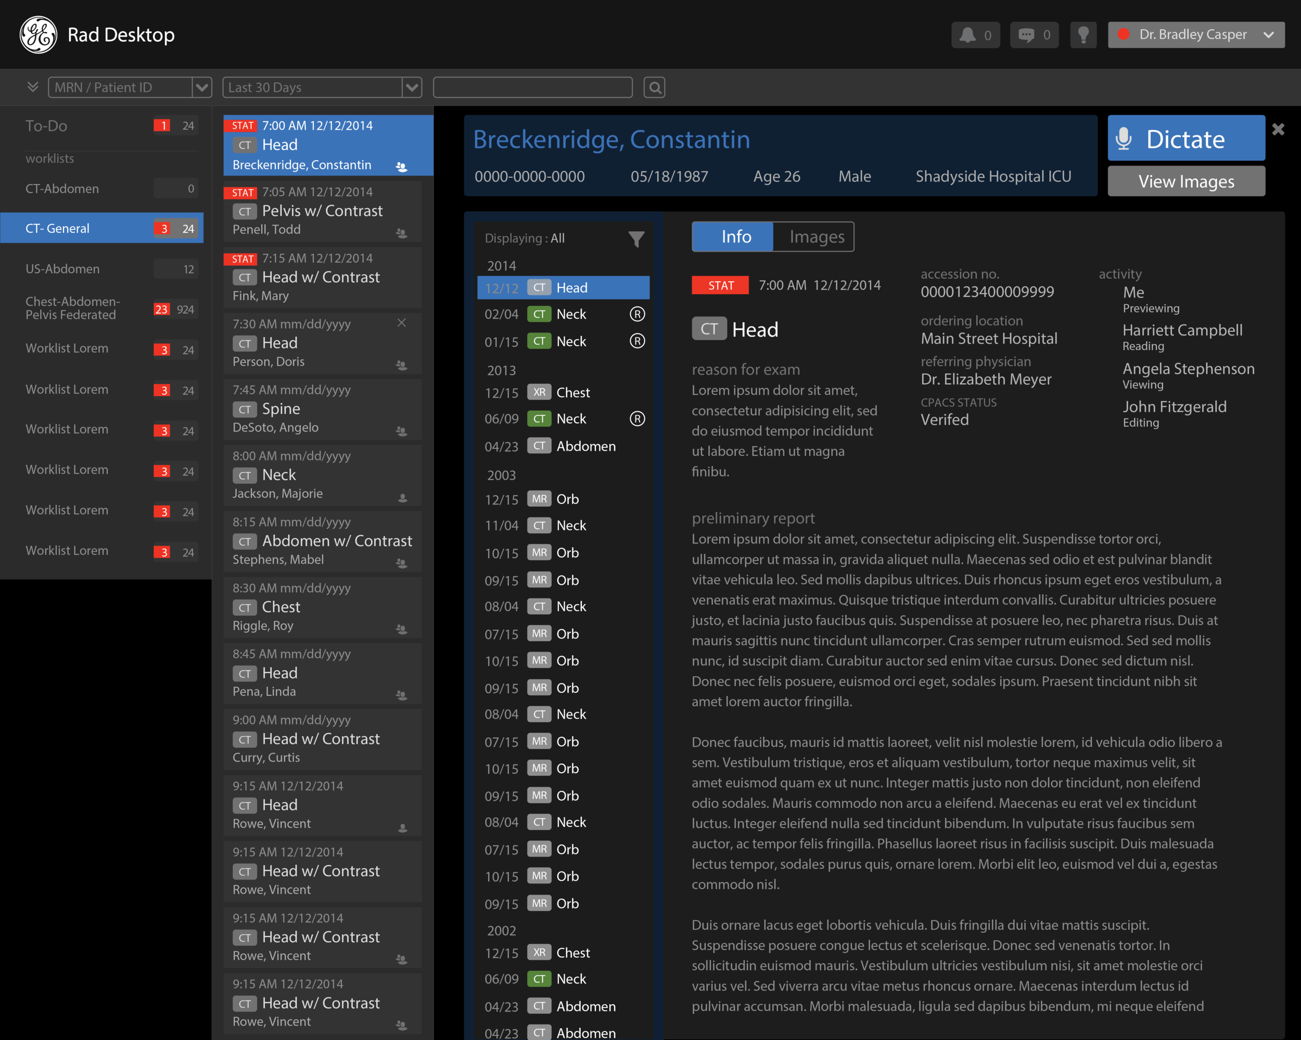Select the Pena, Linda Head exam
This screenshot has width=1301, height=1040.
pyautogui.click(x=322, y=673)
